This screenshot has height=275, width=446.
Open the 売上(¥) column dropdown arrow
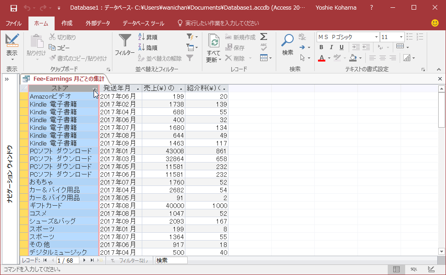coord(181,89)
